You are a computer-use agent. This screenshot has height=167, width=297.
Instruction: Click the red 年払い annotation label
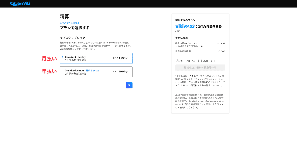click(x=49, y=71)
